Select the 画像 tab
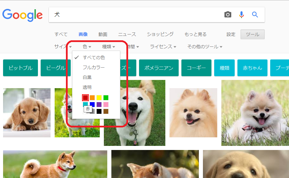Image resolution: width=289 pixels, height=178 pixels. tap(83, 34)
